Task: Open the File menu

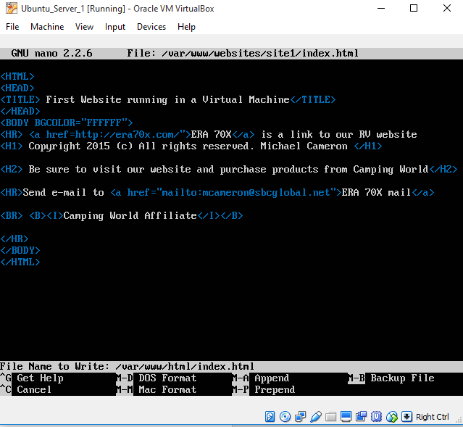Action: tap(12, 27)
